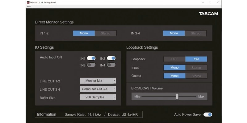
Task: Switch Loopback Input to Stereo
Action: pos(196,68)
